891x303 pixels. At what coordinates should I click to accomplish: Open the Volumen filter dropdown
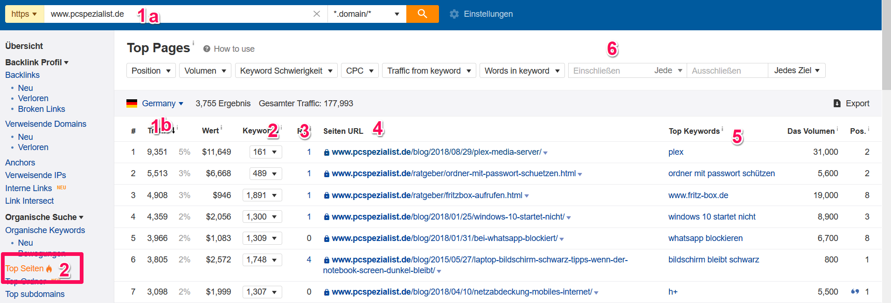point(205,71)
